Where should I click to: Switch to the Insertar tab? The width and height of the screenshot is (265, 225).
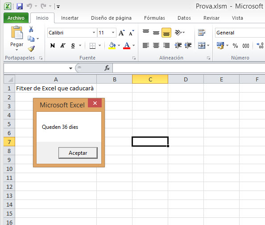click(x=70, y=18)
